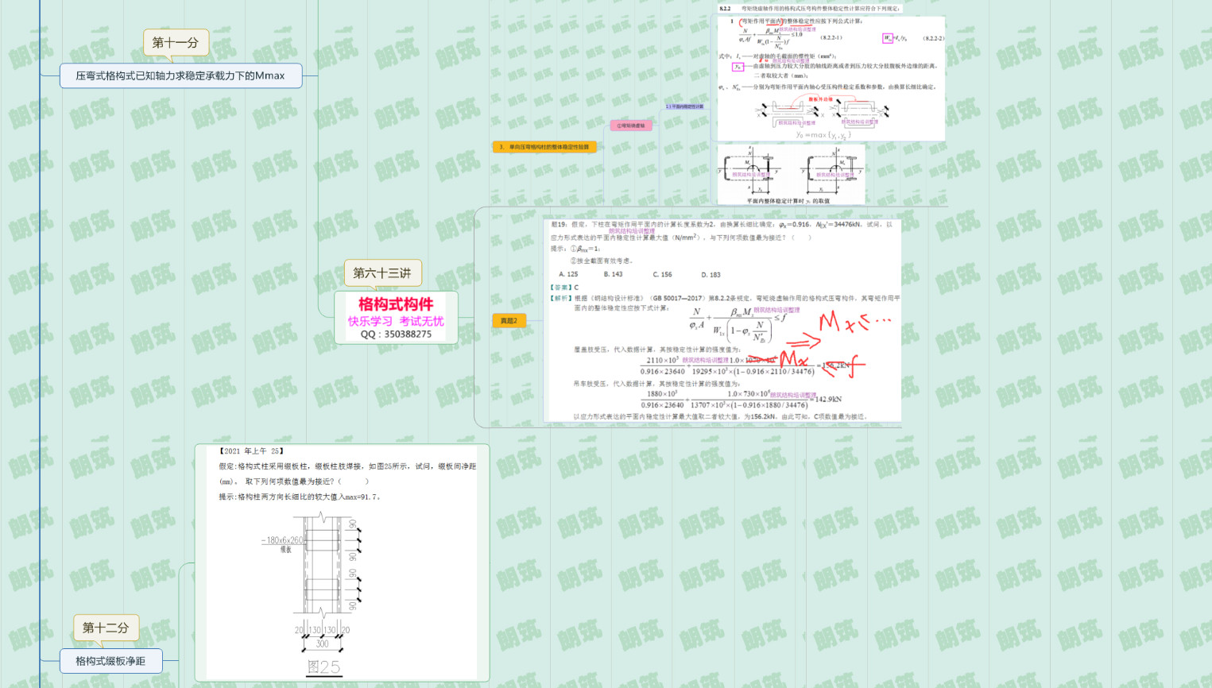Select the pink ①弯矩绕虚轴 node
Viewport: 1212px width, 688px height.
point(632,126)
